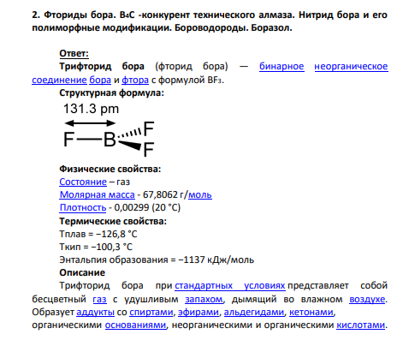Screen dimensions: 403x346
Task: Click the 'Физические свойства:' heading
Action: [110, 169]
